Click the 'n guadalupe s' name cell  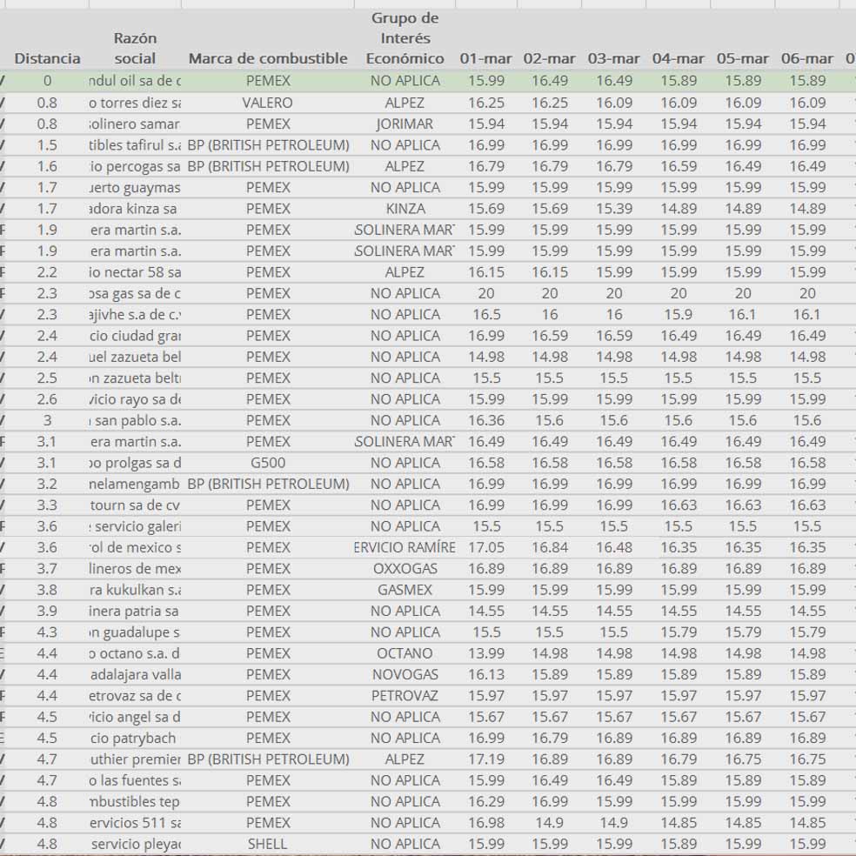click(x=136, y=632)
